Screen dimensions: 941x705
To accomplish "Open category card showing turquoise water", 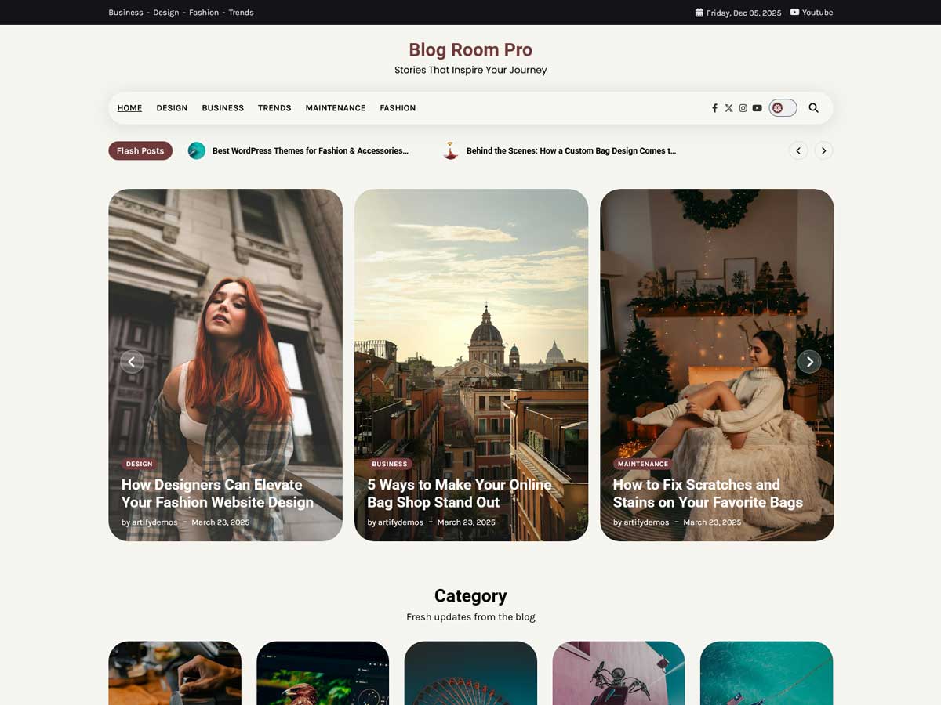I will click(x=766, y=673).
